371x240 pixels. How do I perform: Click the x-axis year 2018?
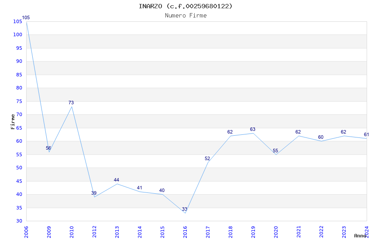point(230,232)
